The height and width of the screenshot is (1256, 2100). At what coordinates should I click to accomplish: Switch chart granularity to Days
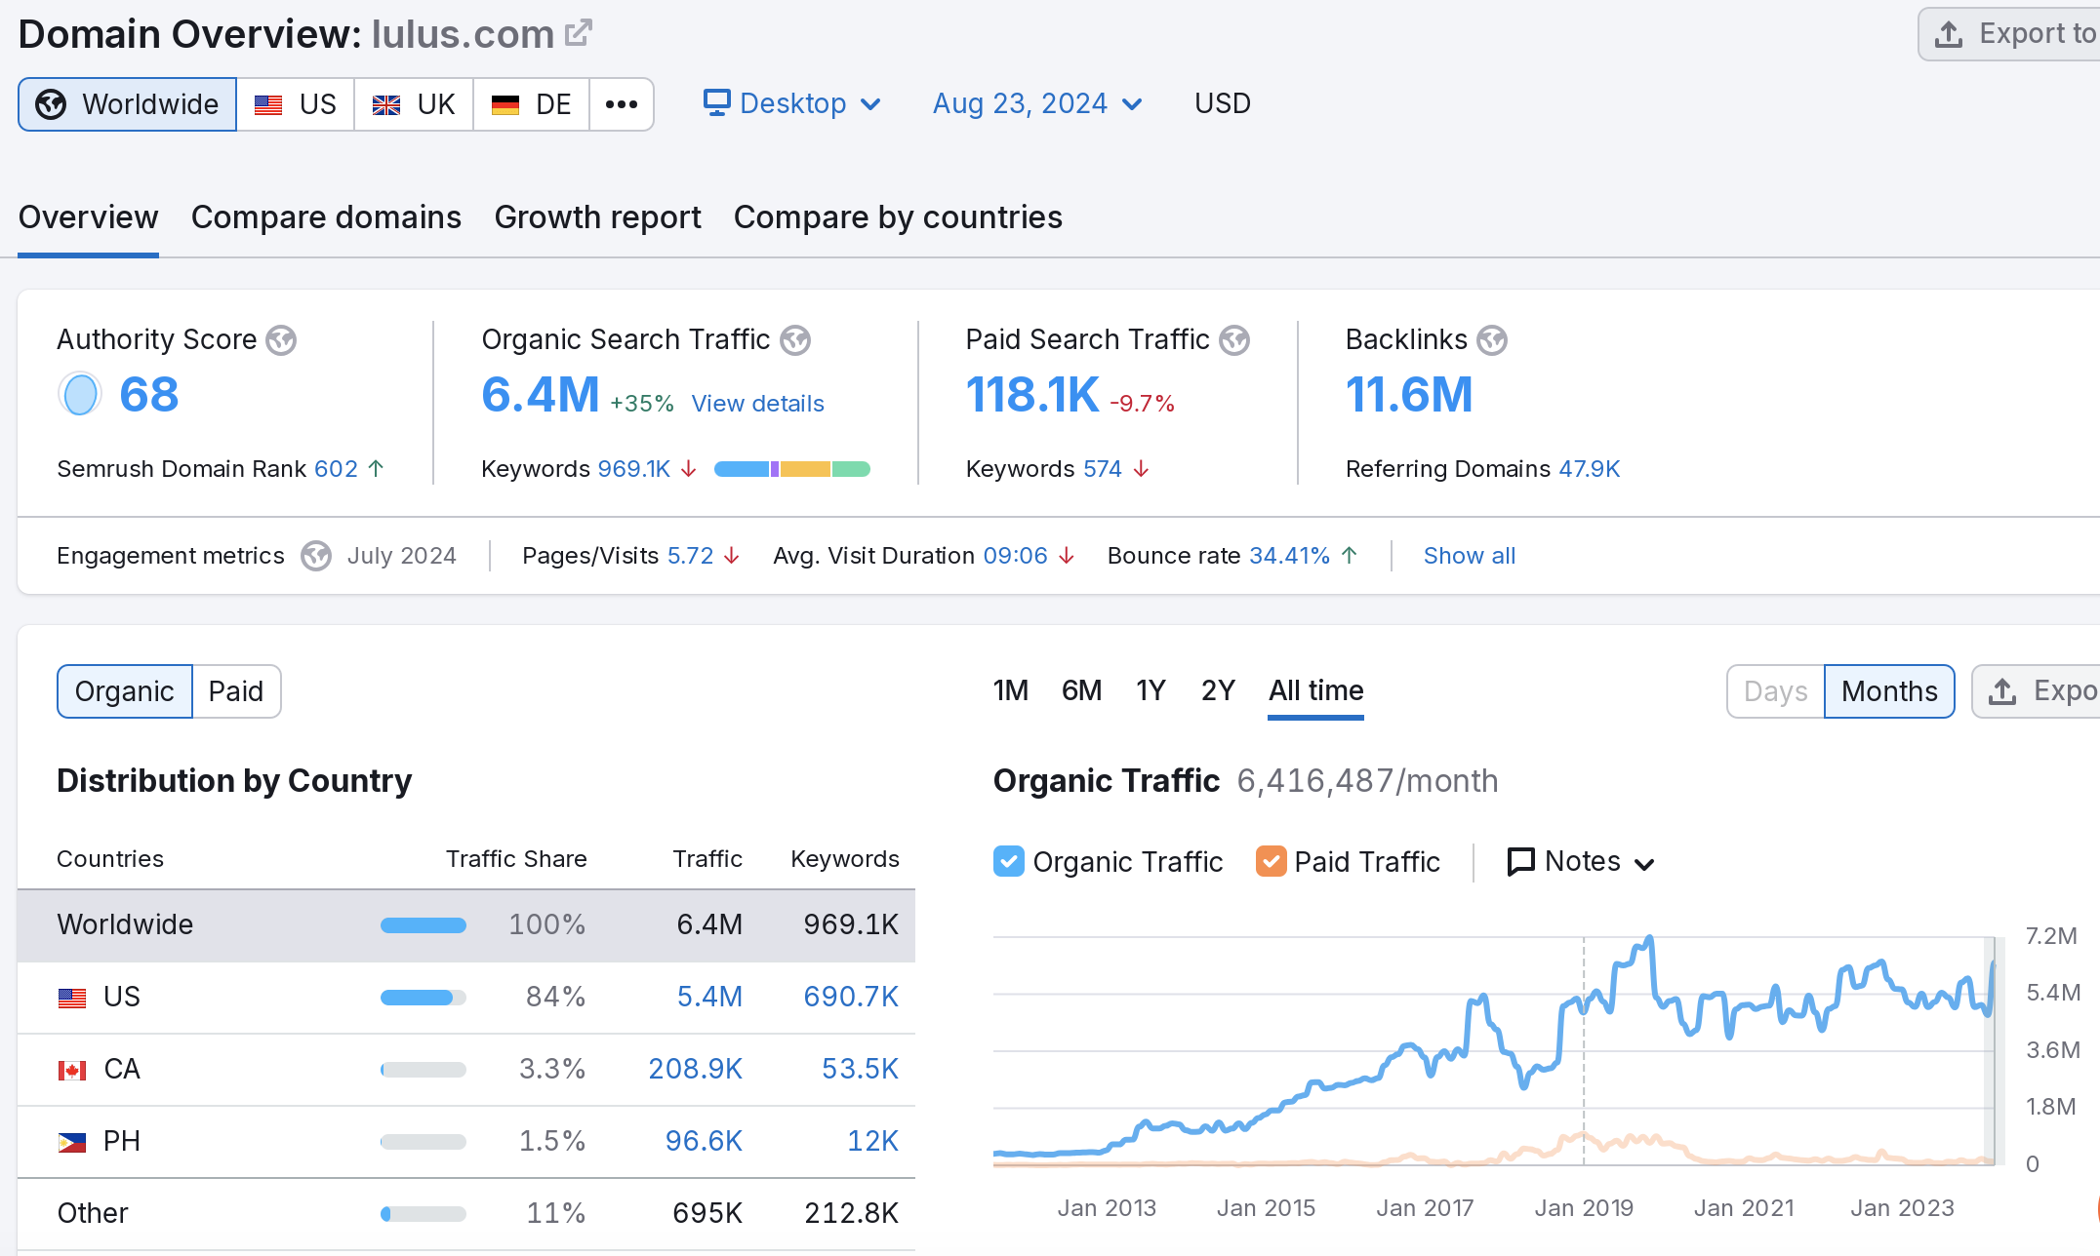1776,691
